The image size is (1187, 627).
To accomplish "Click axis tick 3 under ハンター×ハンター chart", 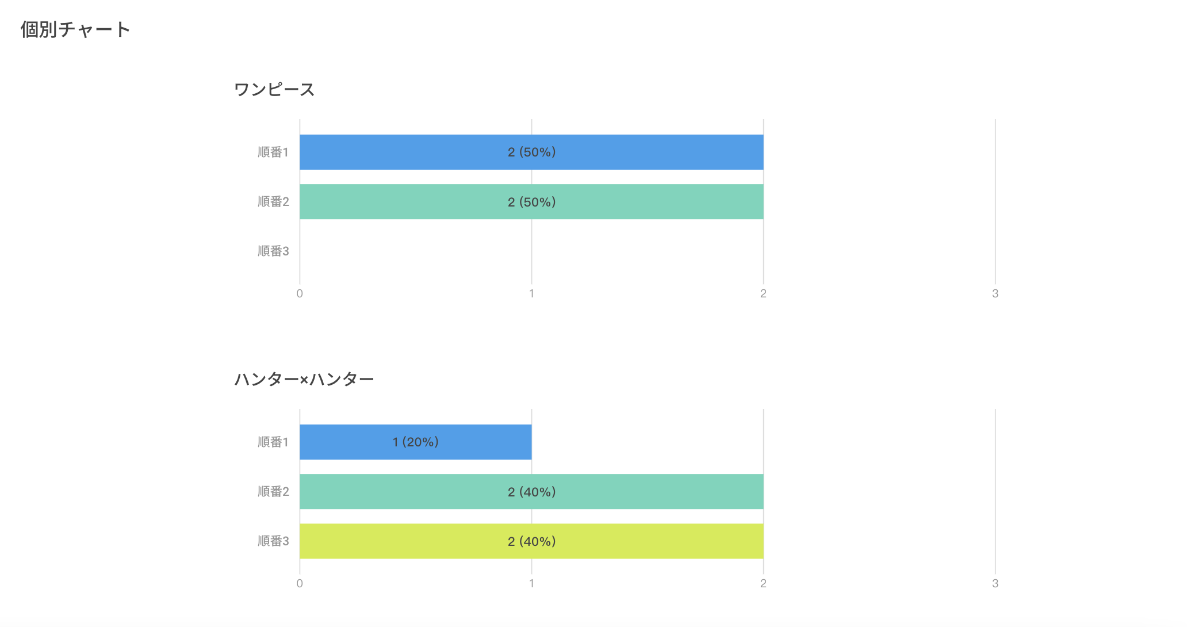I will tap(995, 584).
